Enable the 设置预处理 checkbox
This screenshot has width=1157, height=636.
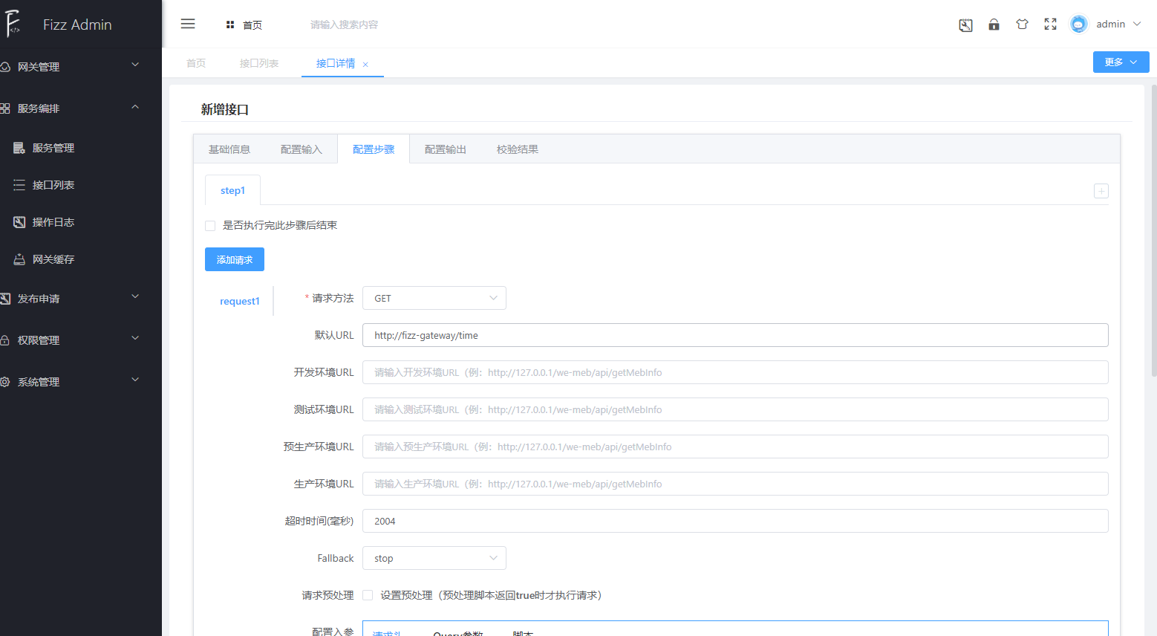(368, 595)
